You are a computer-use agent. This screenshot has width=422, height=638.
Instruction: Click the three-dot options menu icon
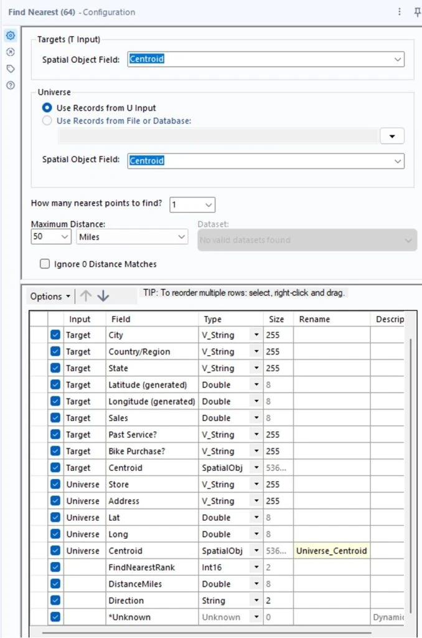(x=399, y=12)
